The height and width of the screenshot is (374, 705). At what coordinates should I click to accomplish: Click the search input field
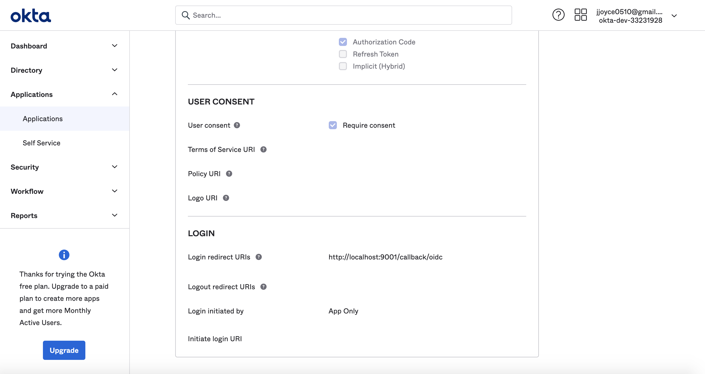pos(344,15)
